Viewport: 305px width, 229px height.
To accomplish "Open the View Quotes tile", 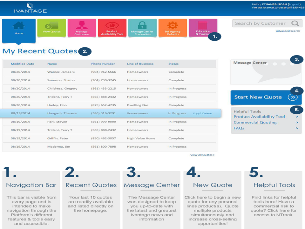I will pos(51,27).
